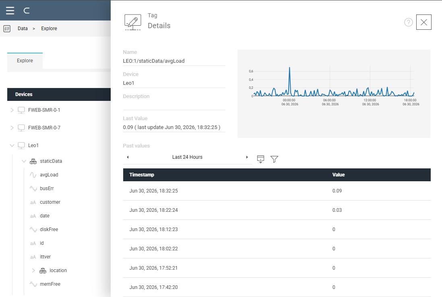The width and height of the screenshot is (442, 297).
Task: Go to previous time range arrow
Action: click(x=128, y=157)
